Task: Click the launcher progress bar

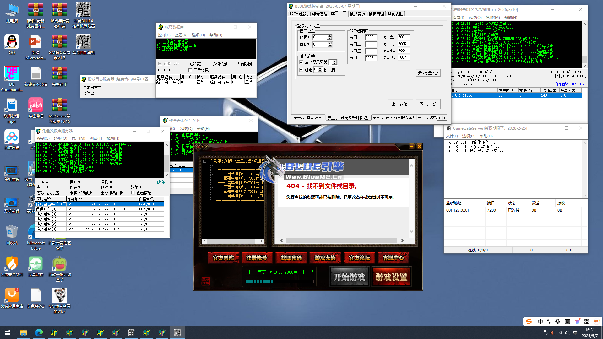Action: pos(279,282)
